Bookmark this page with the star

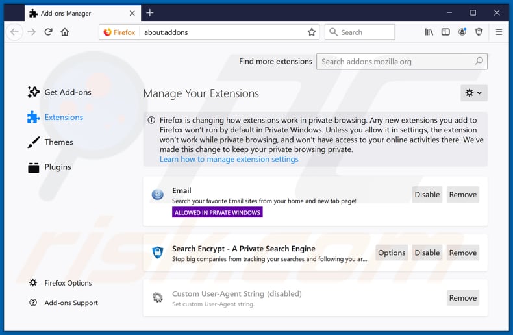tap(312, 32)
